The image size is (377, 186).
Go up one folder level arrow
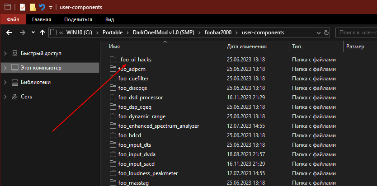[42, 33]
